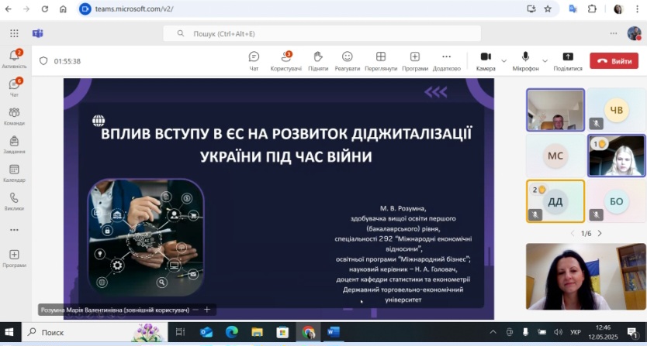Expand the camera options arrow
This screenshot has height=346, width=647.
point(504,60)
